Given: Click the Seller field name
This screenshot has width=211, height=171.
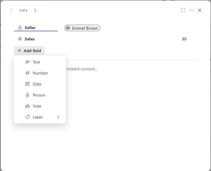Looking at the screenshot, I should [x=30, y=28].
